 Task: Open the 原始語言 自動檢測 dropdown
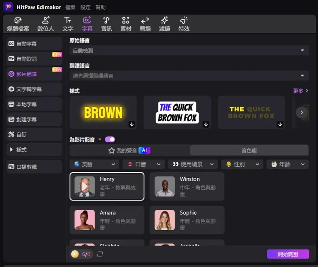[x=189, y=51]
